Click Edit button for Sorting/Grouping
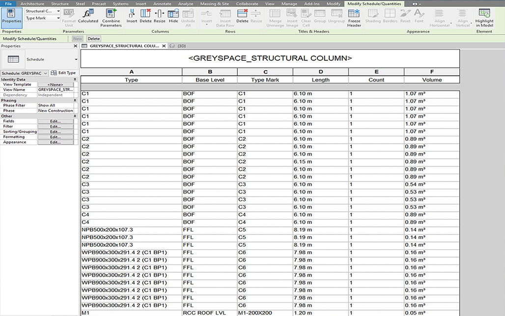 (56, 132)
